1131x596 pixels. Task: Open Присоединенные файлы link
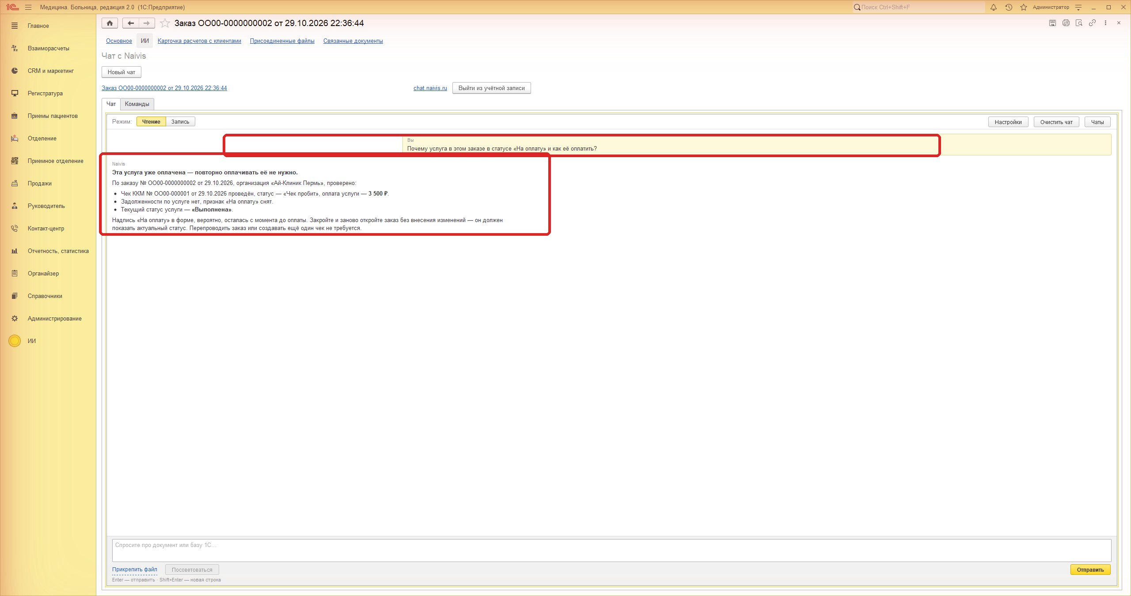pyautogui.click(x=282, y=41)
